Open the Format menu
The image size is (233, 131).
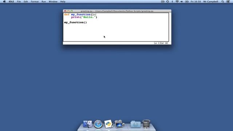(x=35, y=1)
